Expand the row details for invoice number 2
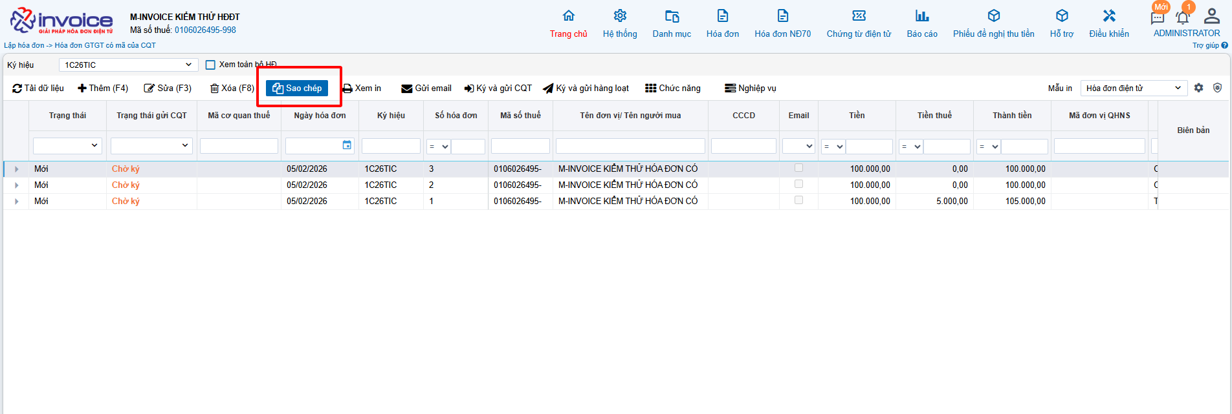 16,185
